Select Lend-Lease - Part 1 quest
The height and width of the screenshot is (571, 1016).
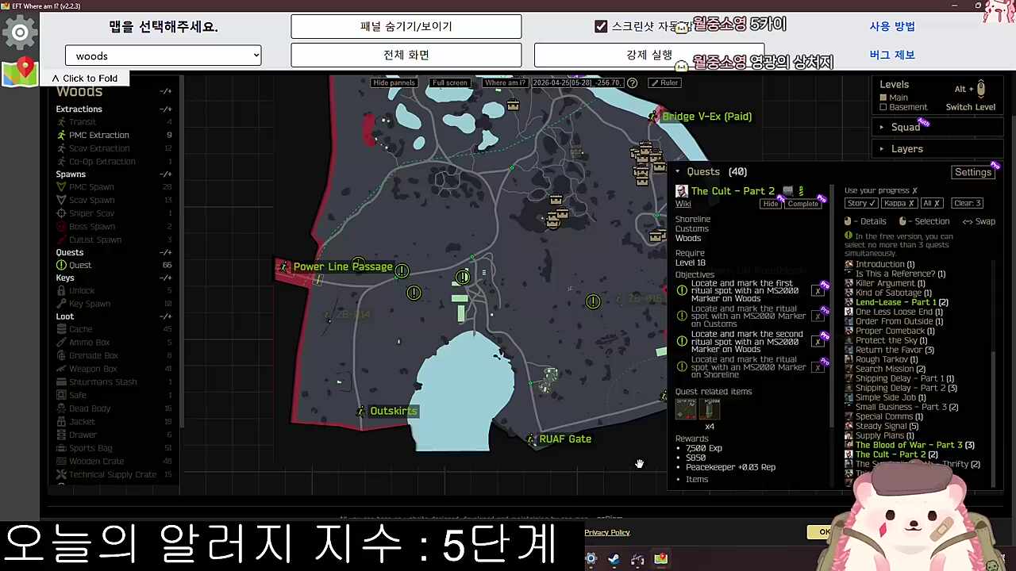(x=896, y=302)
